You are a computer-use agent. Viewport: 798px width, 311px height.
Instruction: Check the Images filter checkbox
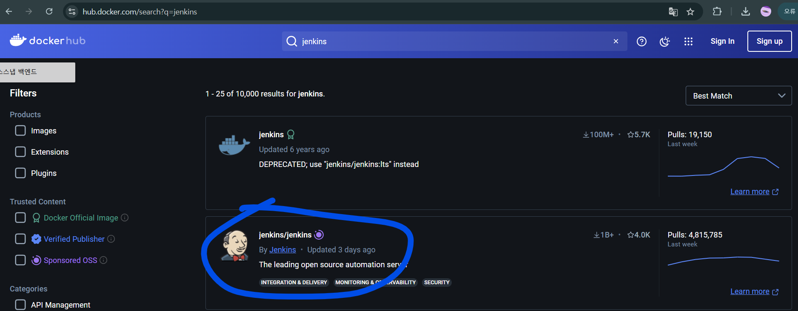click(x=20, y=130)
